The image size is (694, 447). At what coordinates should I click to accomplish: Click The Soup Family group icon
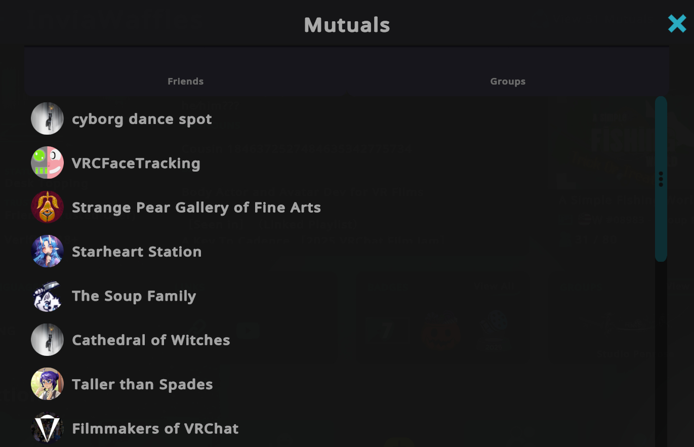click(47, 296)
